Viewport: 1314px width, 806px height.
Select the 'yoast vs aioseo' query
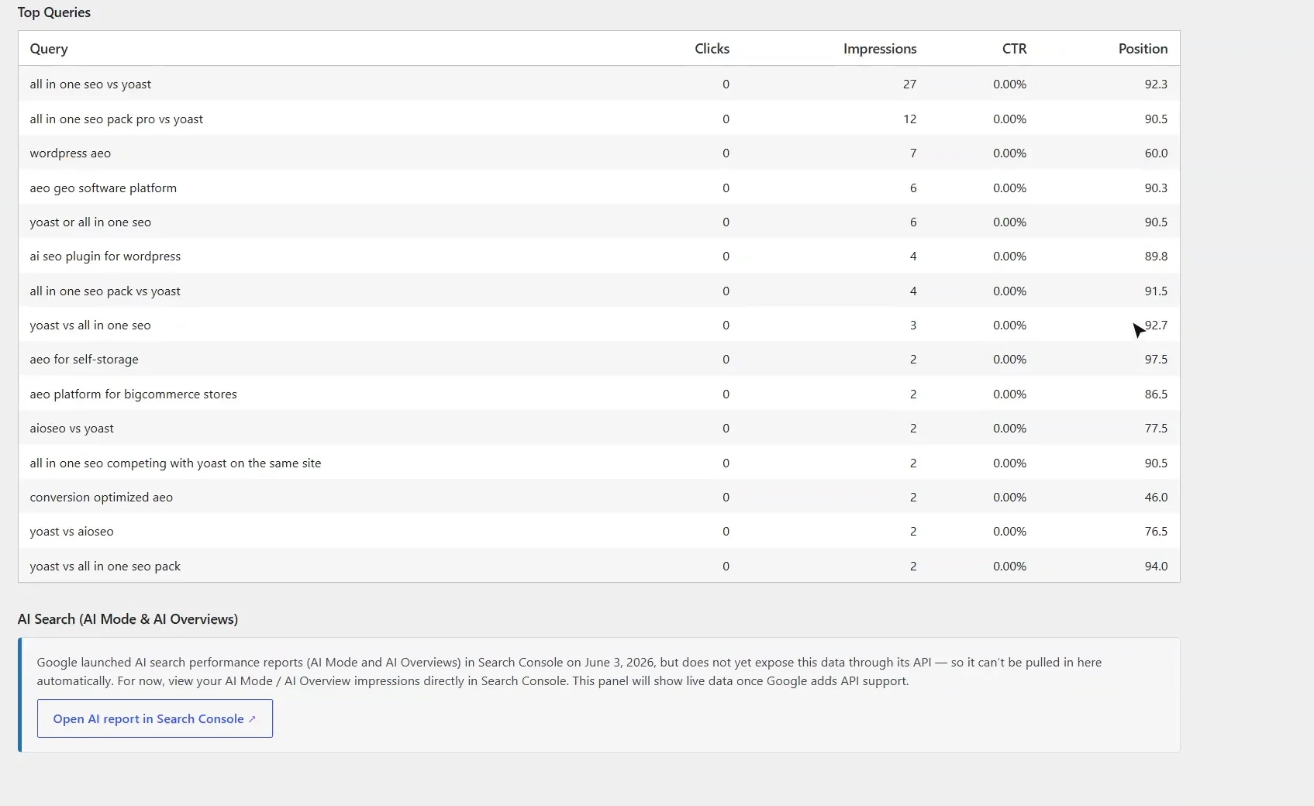tap(72, 532)
